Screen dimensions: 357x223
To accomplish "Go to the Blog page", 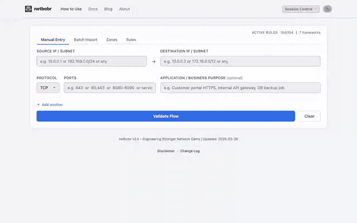I will (108, 9).
